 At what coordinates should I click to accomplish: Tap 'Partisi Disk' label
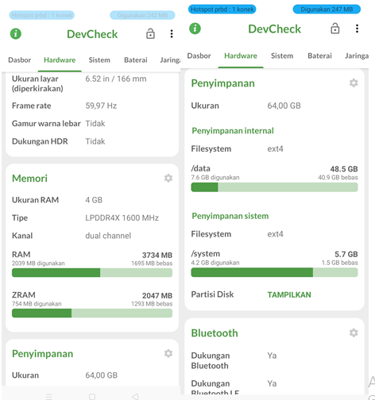212,294
